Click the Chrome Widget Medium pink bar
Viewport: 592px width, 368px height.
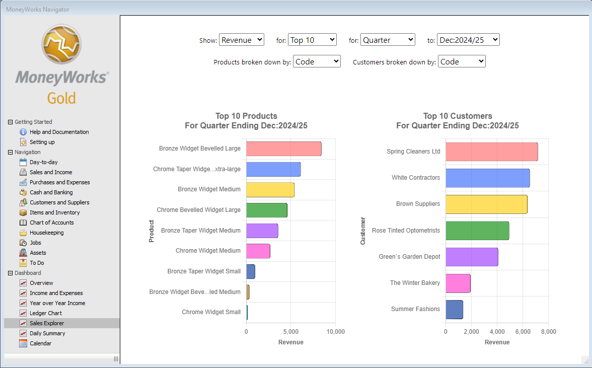tap(258, 251)
